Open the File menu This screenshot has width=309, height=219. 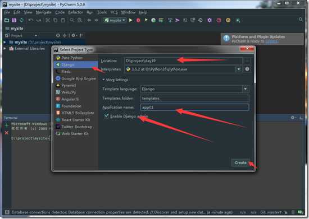coord(7,12)
